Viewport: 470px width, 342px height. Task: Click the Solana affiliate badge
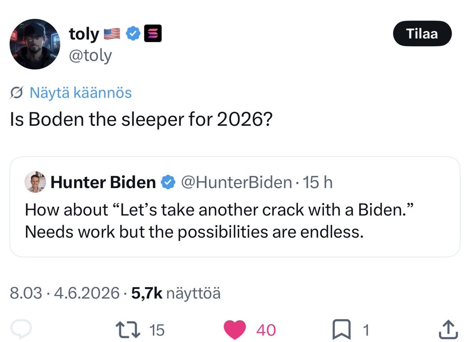click(x=151, y=35)
